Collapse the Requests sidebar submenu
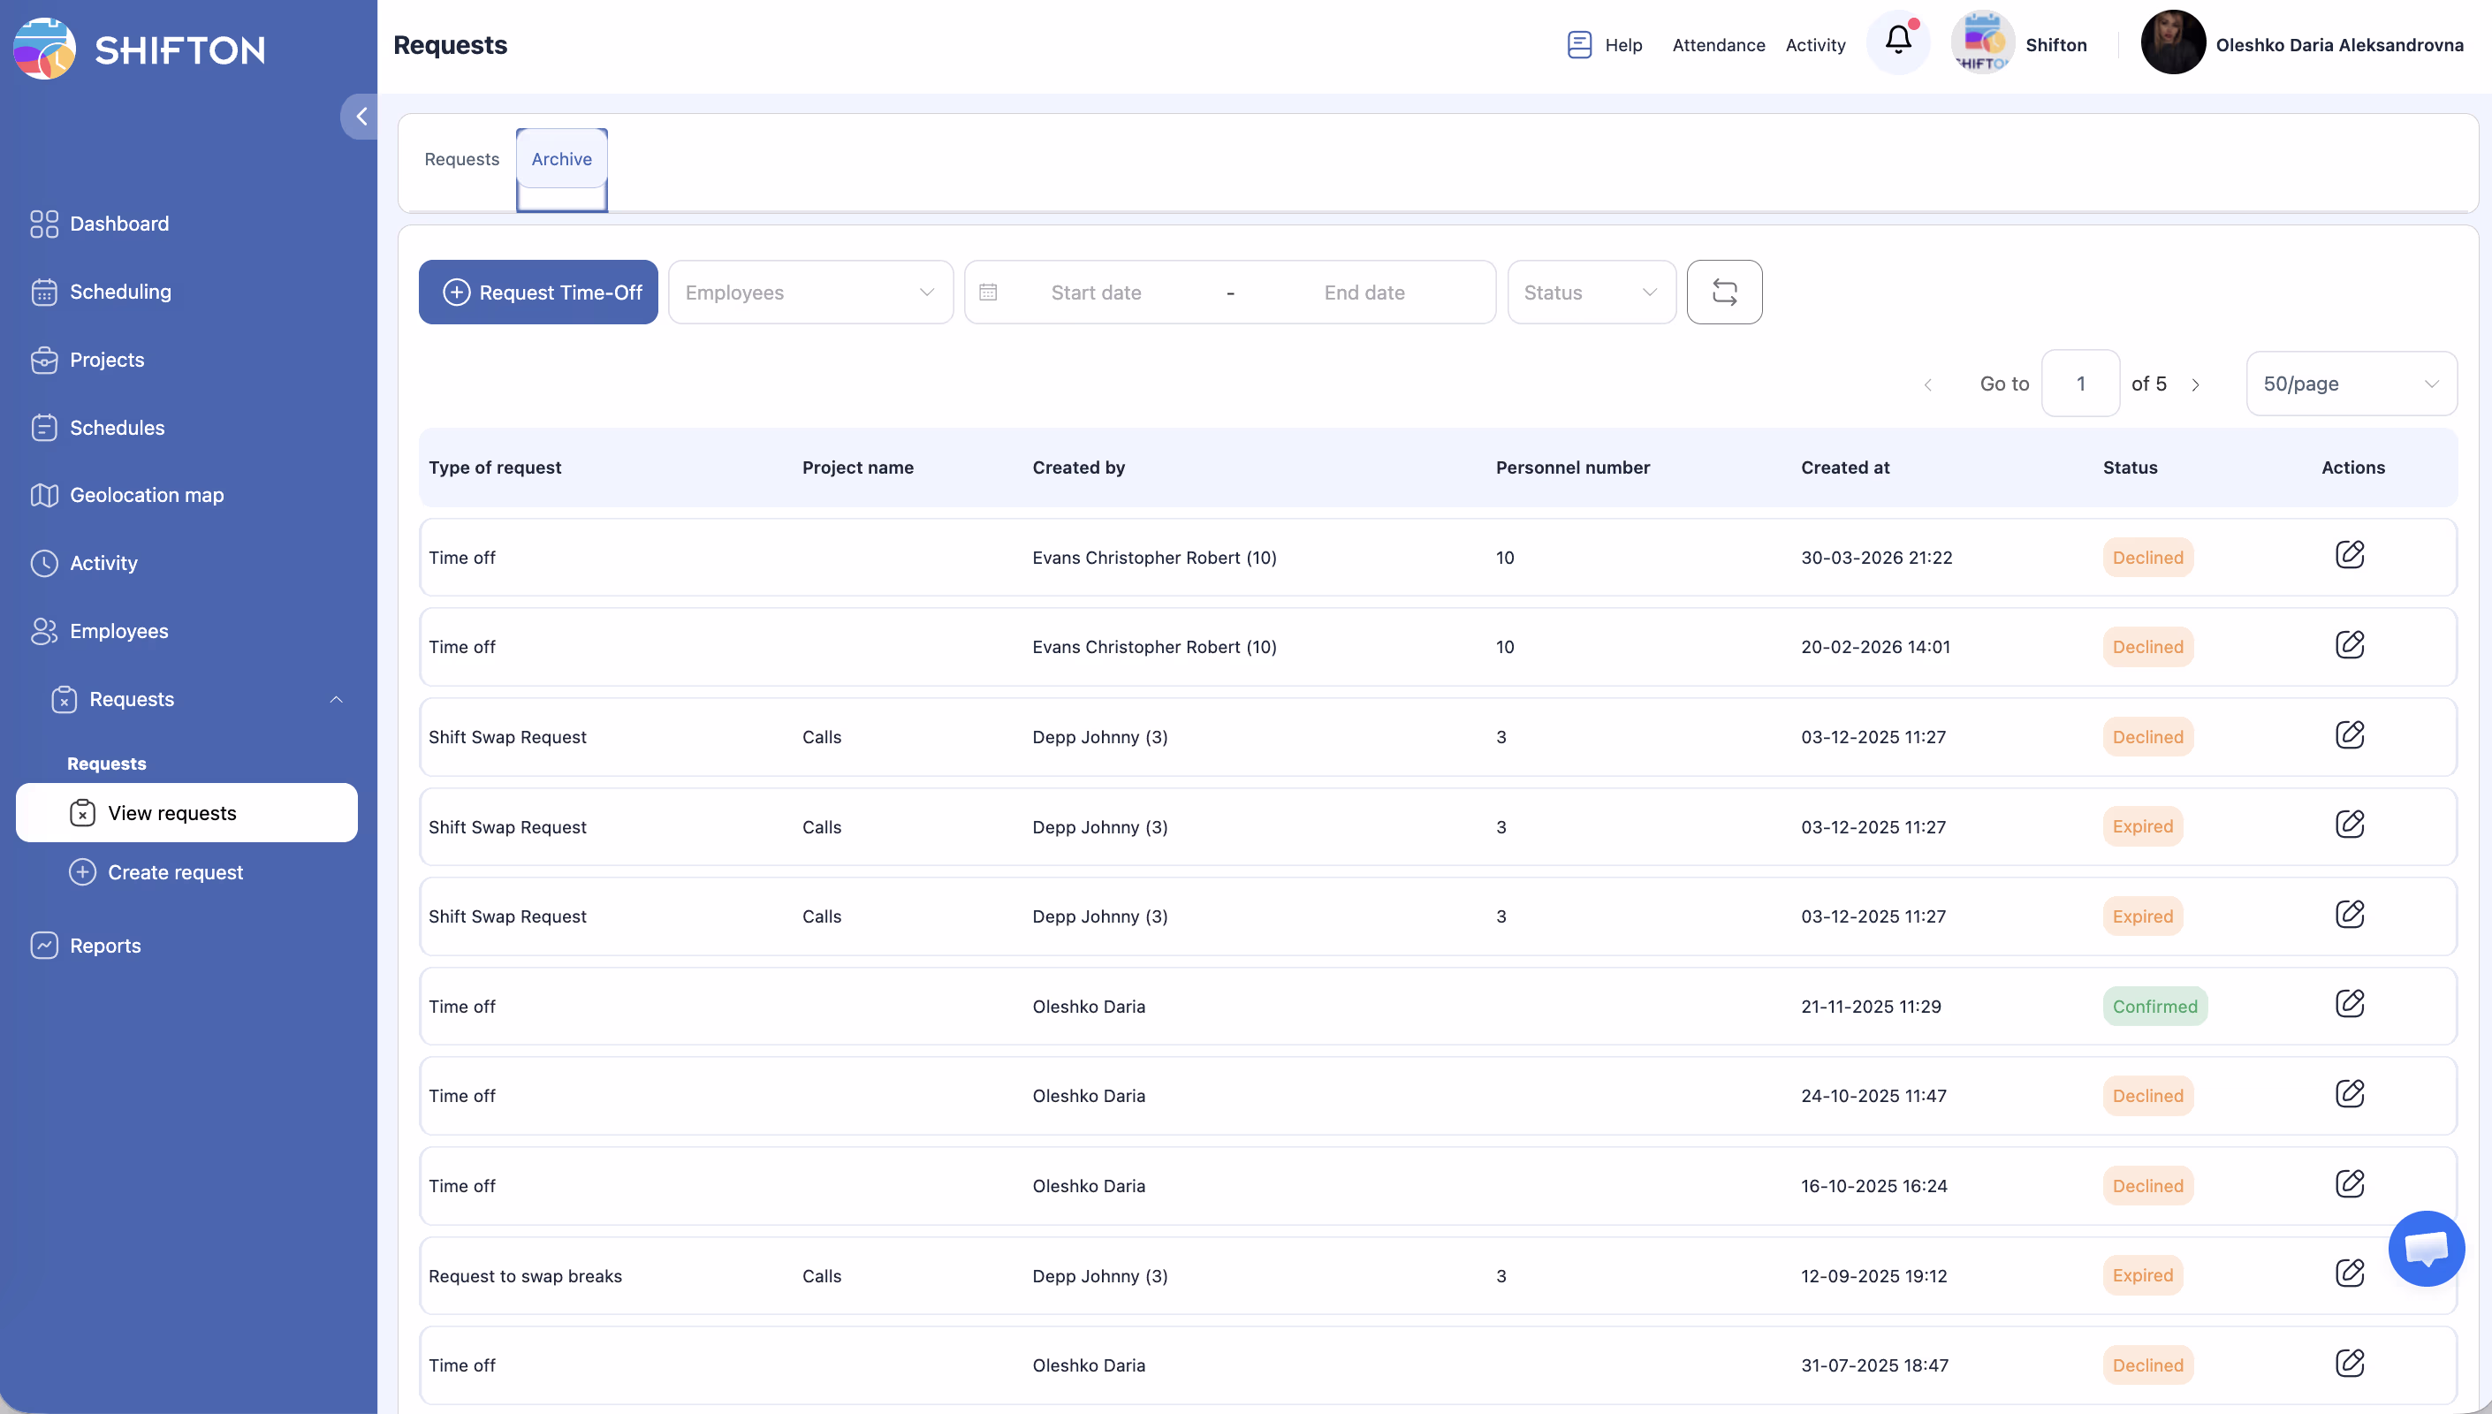This screenshot has height=1414, width=2492. tap(336, 699)
